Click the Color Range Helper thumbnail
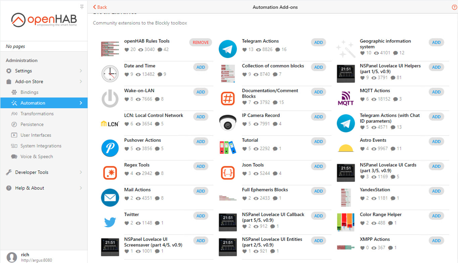 [x=346, y=222]
